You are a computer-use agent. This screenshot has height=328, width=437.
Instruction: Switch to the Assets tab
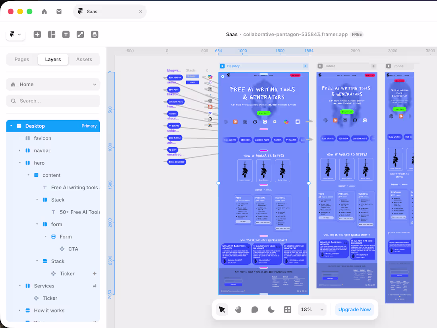[84, 59]
